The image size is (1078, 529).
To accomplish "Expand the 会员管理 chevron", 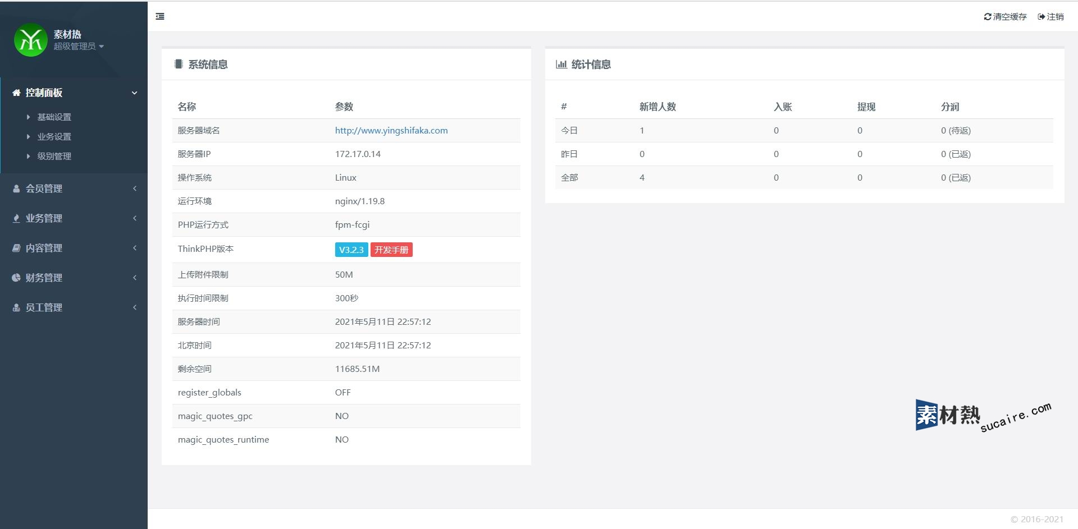I will tap(135, 188).
